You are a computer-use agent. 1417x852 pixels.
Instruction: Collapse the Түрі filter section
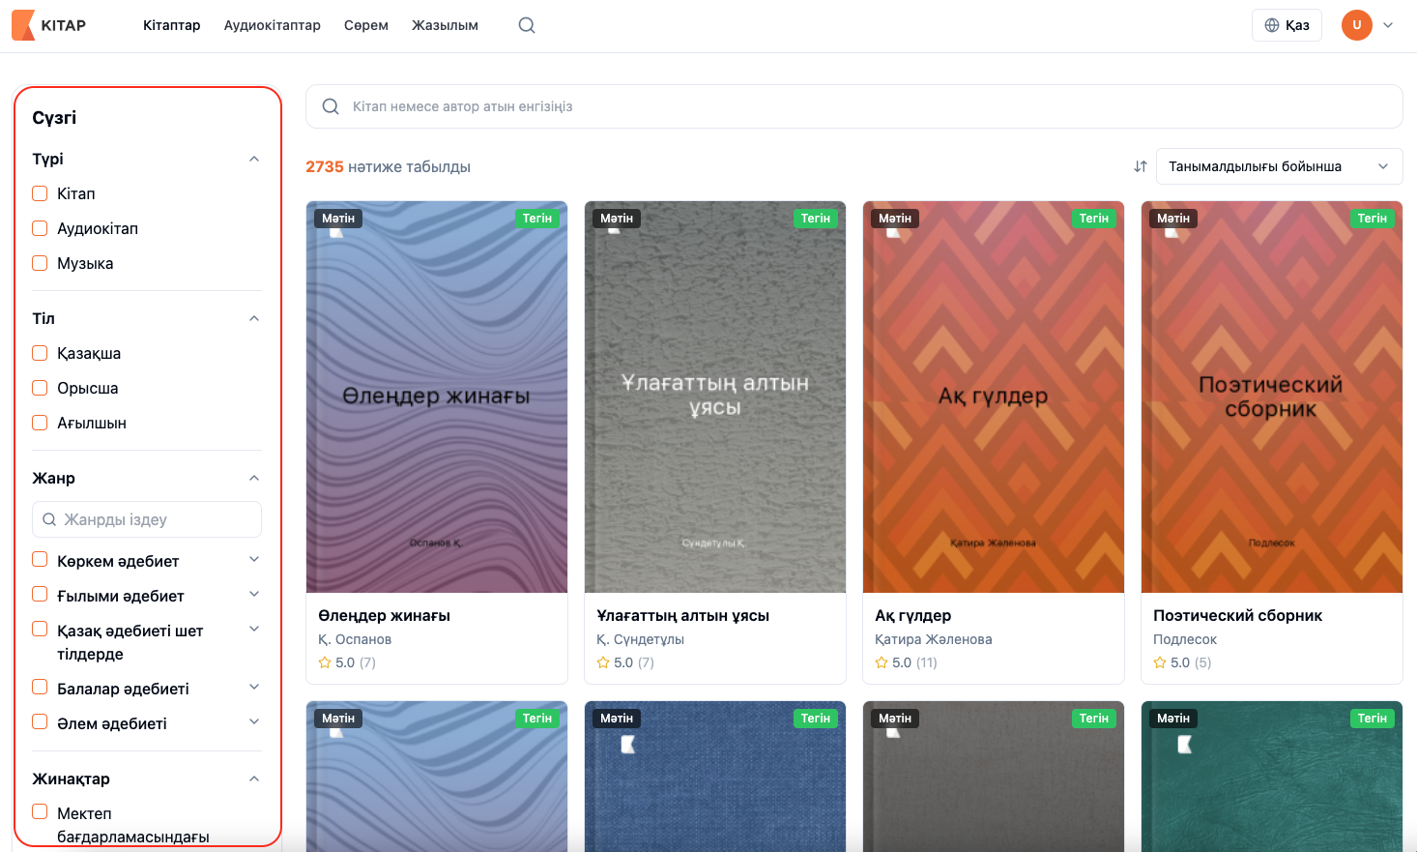[254, 159]
